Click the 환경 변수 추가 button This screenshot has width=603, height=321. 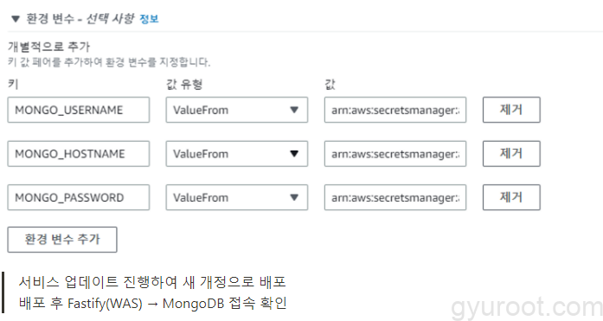tap(62, 240)
